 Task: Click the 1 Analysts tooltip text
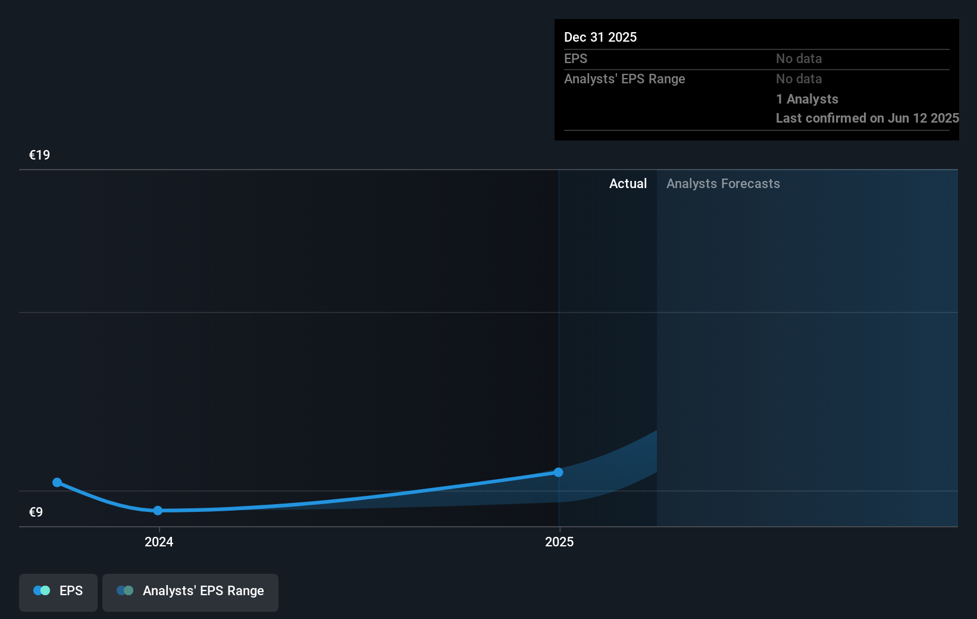[807, 99]
